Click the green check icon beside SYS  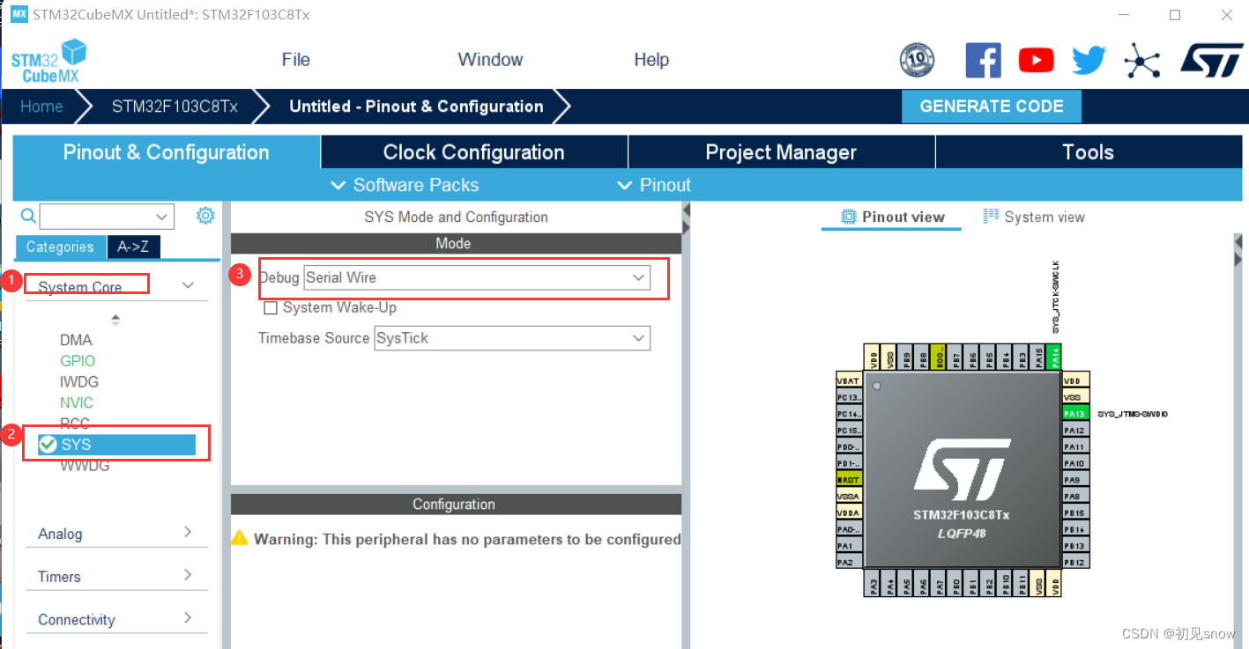coord(48,445)
